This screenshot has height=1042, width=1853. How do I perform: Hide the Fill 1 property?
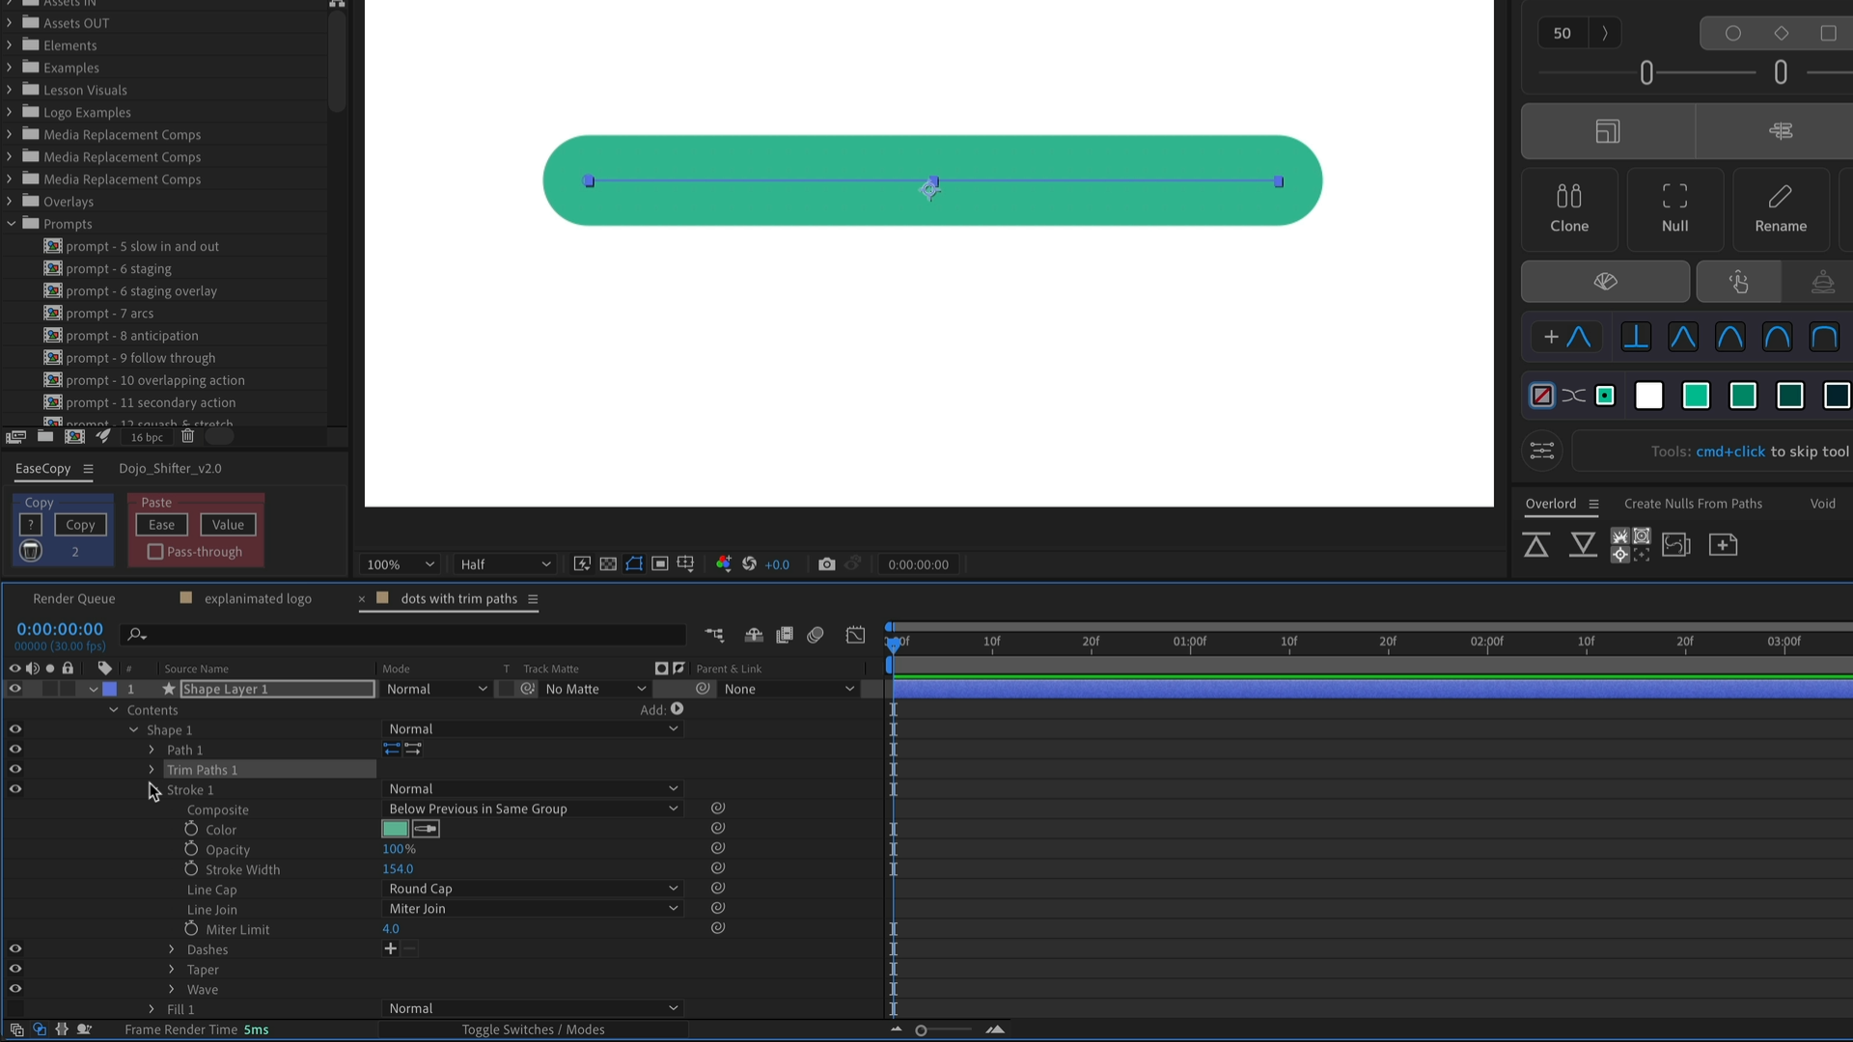(x=15, y=1008)
